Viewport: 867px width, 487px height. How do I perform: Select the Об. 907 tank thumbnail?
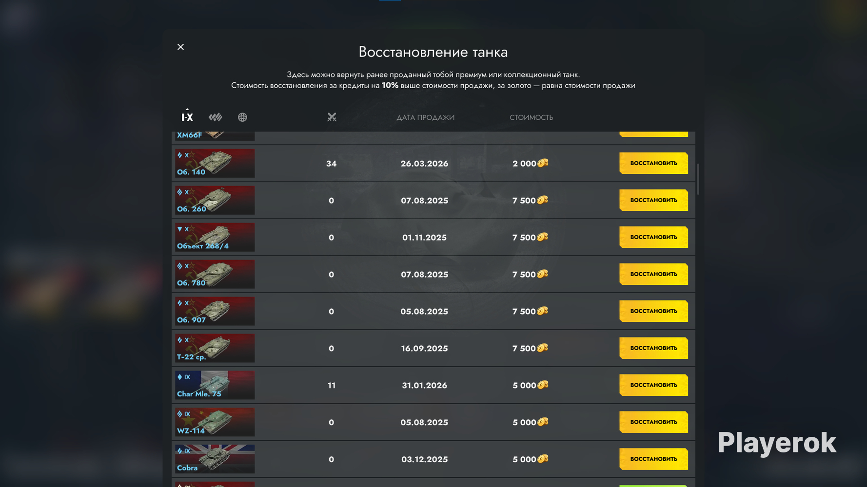(x=215, y=311)
